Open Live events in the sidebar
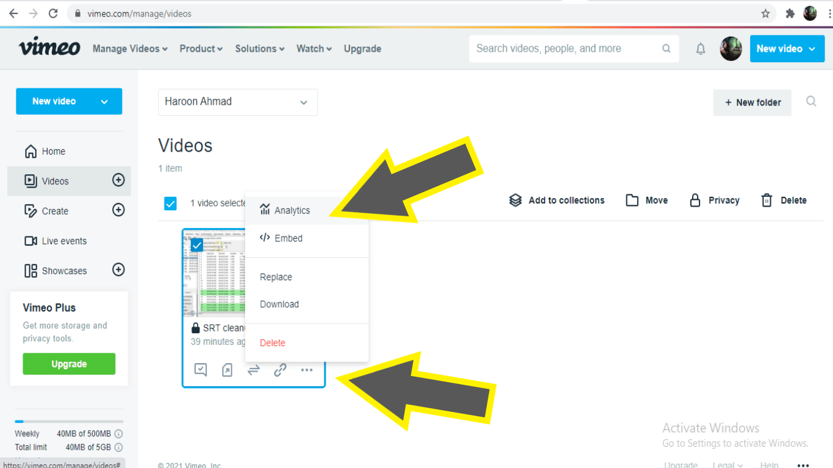Image resolution: width=833 pixels, height=468 pixels. coord(55,241)
